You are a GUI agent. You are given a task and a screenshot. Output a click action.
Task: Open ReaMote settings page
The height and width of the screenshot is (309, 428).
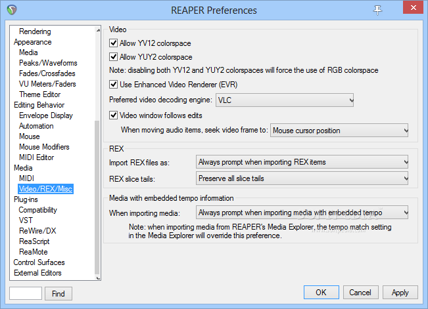(x=34, y=252)
